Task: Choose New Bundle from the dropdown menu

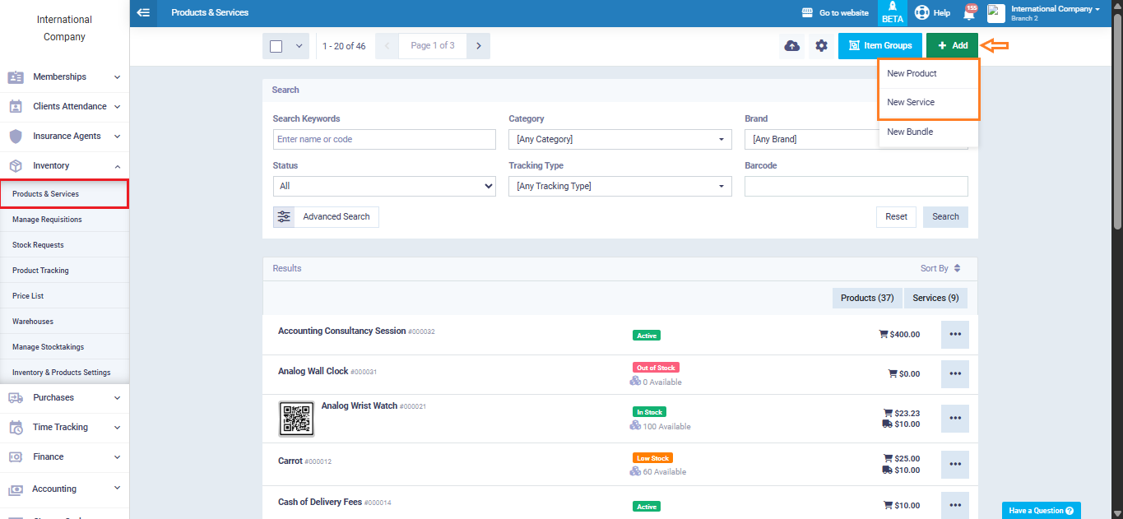Action: pos(910,132)
